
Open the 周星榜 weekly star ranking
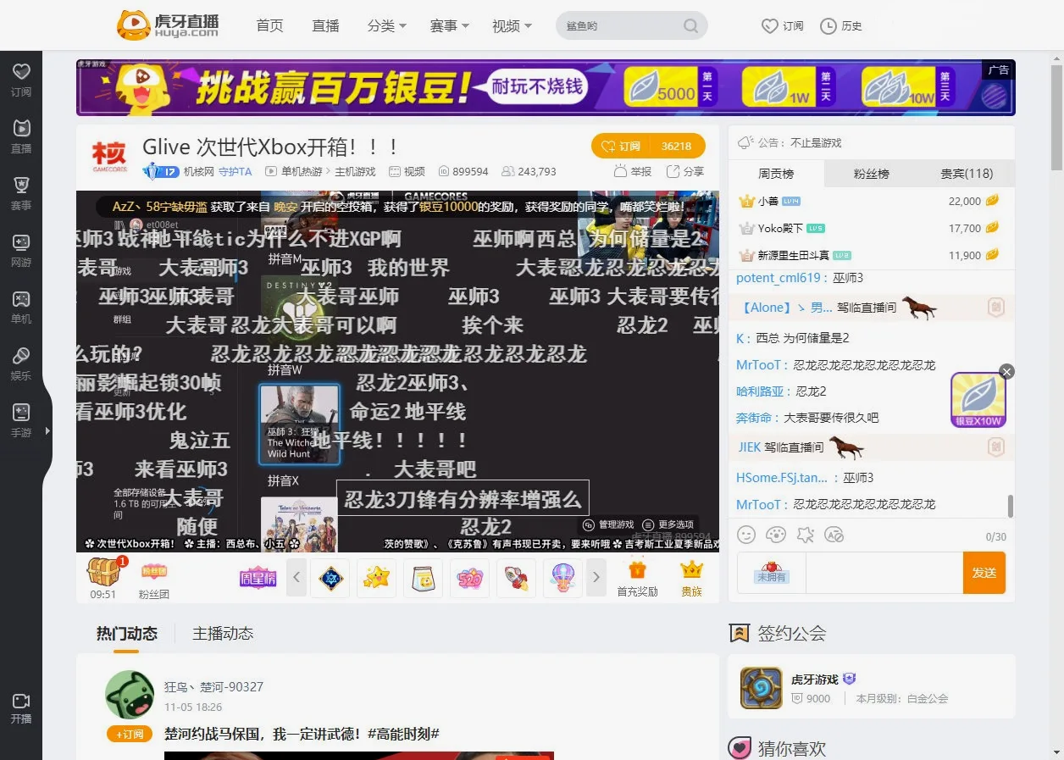point(258,577)
